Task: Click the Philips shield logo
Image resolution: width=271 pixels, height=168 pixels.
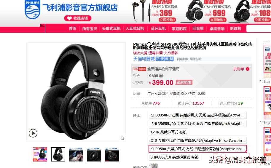Action: (x=33, y=9)
